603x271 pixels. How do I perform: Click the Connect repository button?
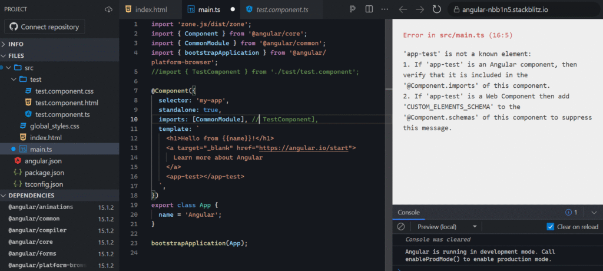click(45, 27)
